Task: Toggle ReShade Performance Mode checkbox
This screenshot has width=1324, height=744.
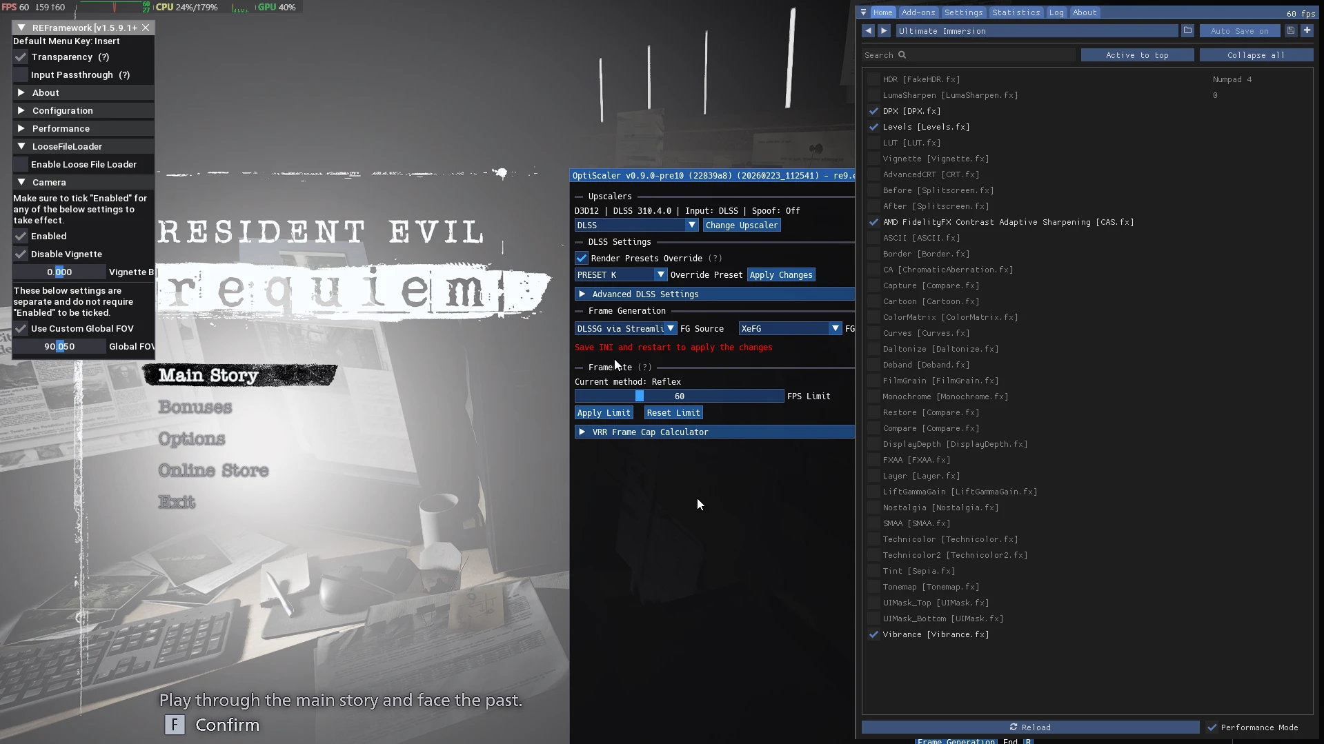Action: point(1212,727)
